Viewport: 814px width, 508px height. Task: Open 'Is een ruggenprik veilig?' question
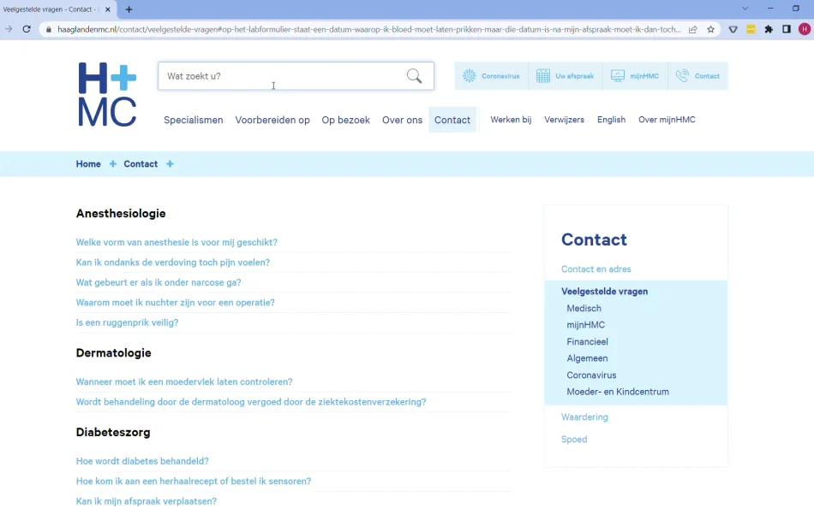(127, 322)
